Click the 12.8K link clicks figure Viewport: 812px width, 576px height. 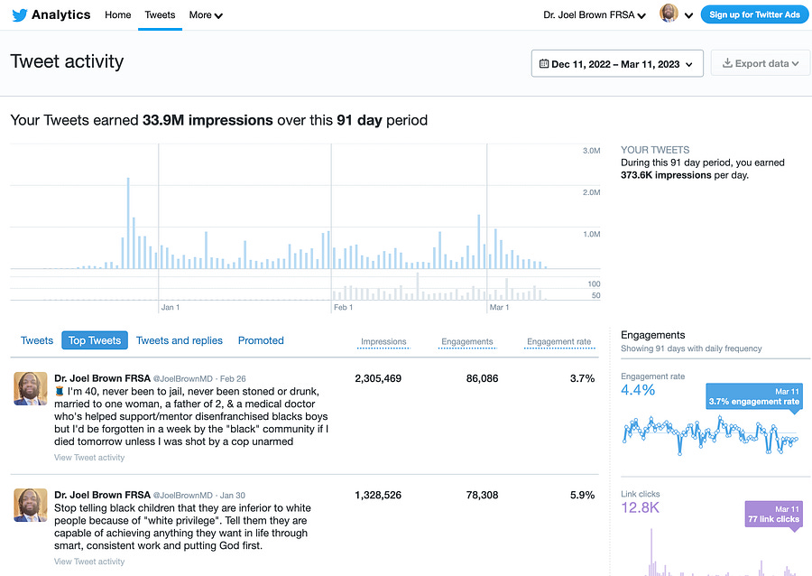pos(640,507)
